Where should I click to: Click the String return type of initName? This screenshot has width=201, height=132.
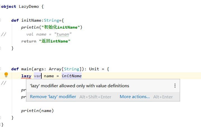[51, 20]
